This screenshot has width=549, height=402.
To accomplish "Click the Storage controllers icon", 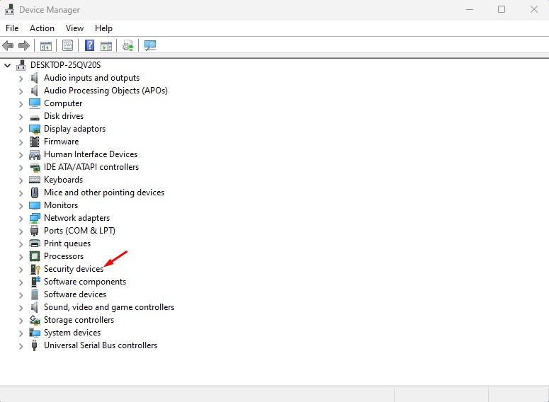I will click(35, 320).
